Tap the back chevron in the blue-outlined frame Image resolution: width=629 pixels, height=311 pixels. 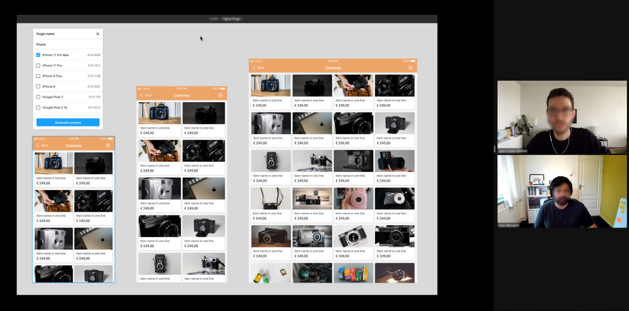[38, 145]
